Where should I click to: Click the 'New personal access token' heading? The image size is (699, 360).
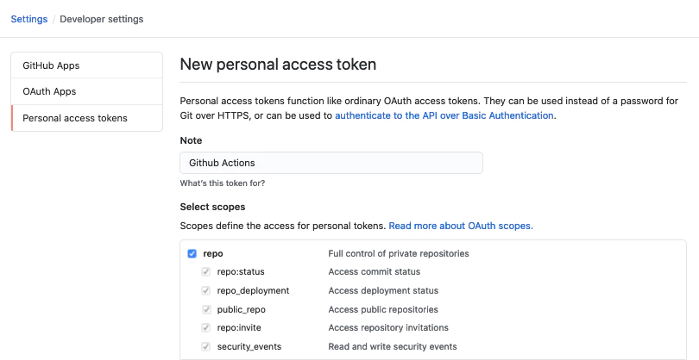coord(278,65)
